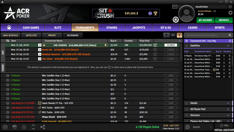Open The Venom tournament row arrow

tap(39, 45)
